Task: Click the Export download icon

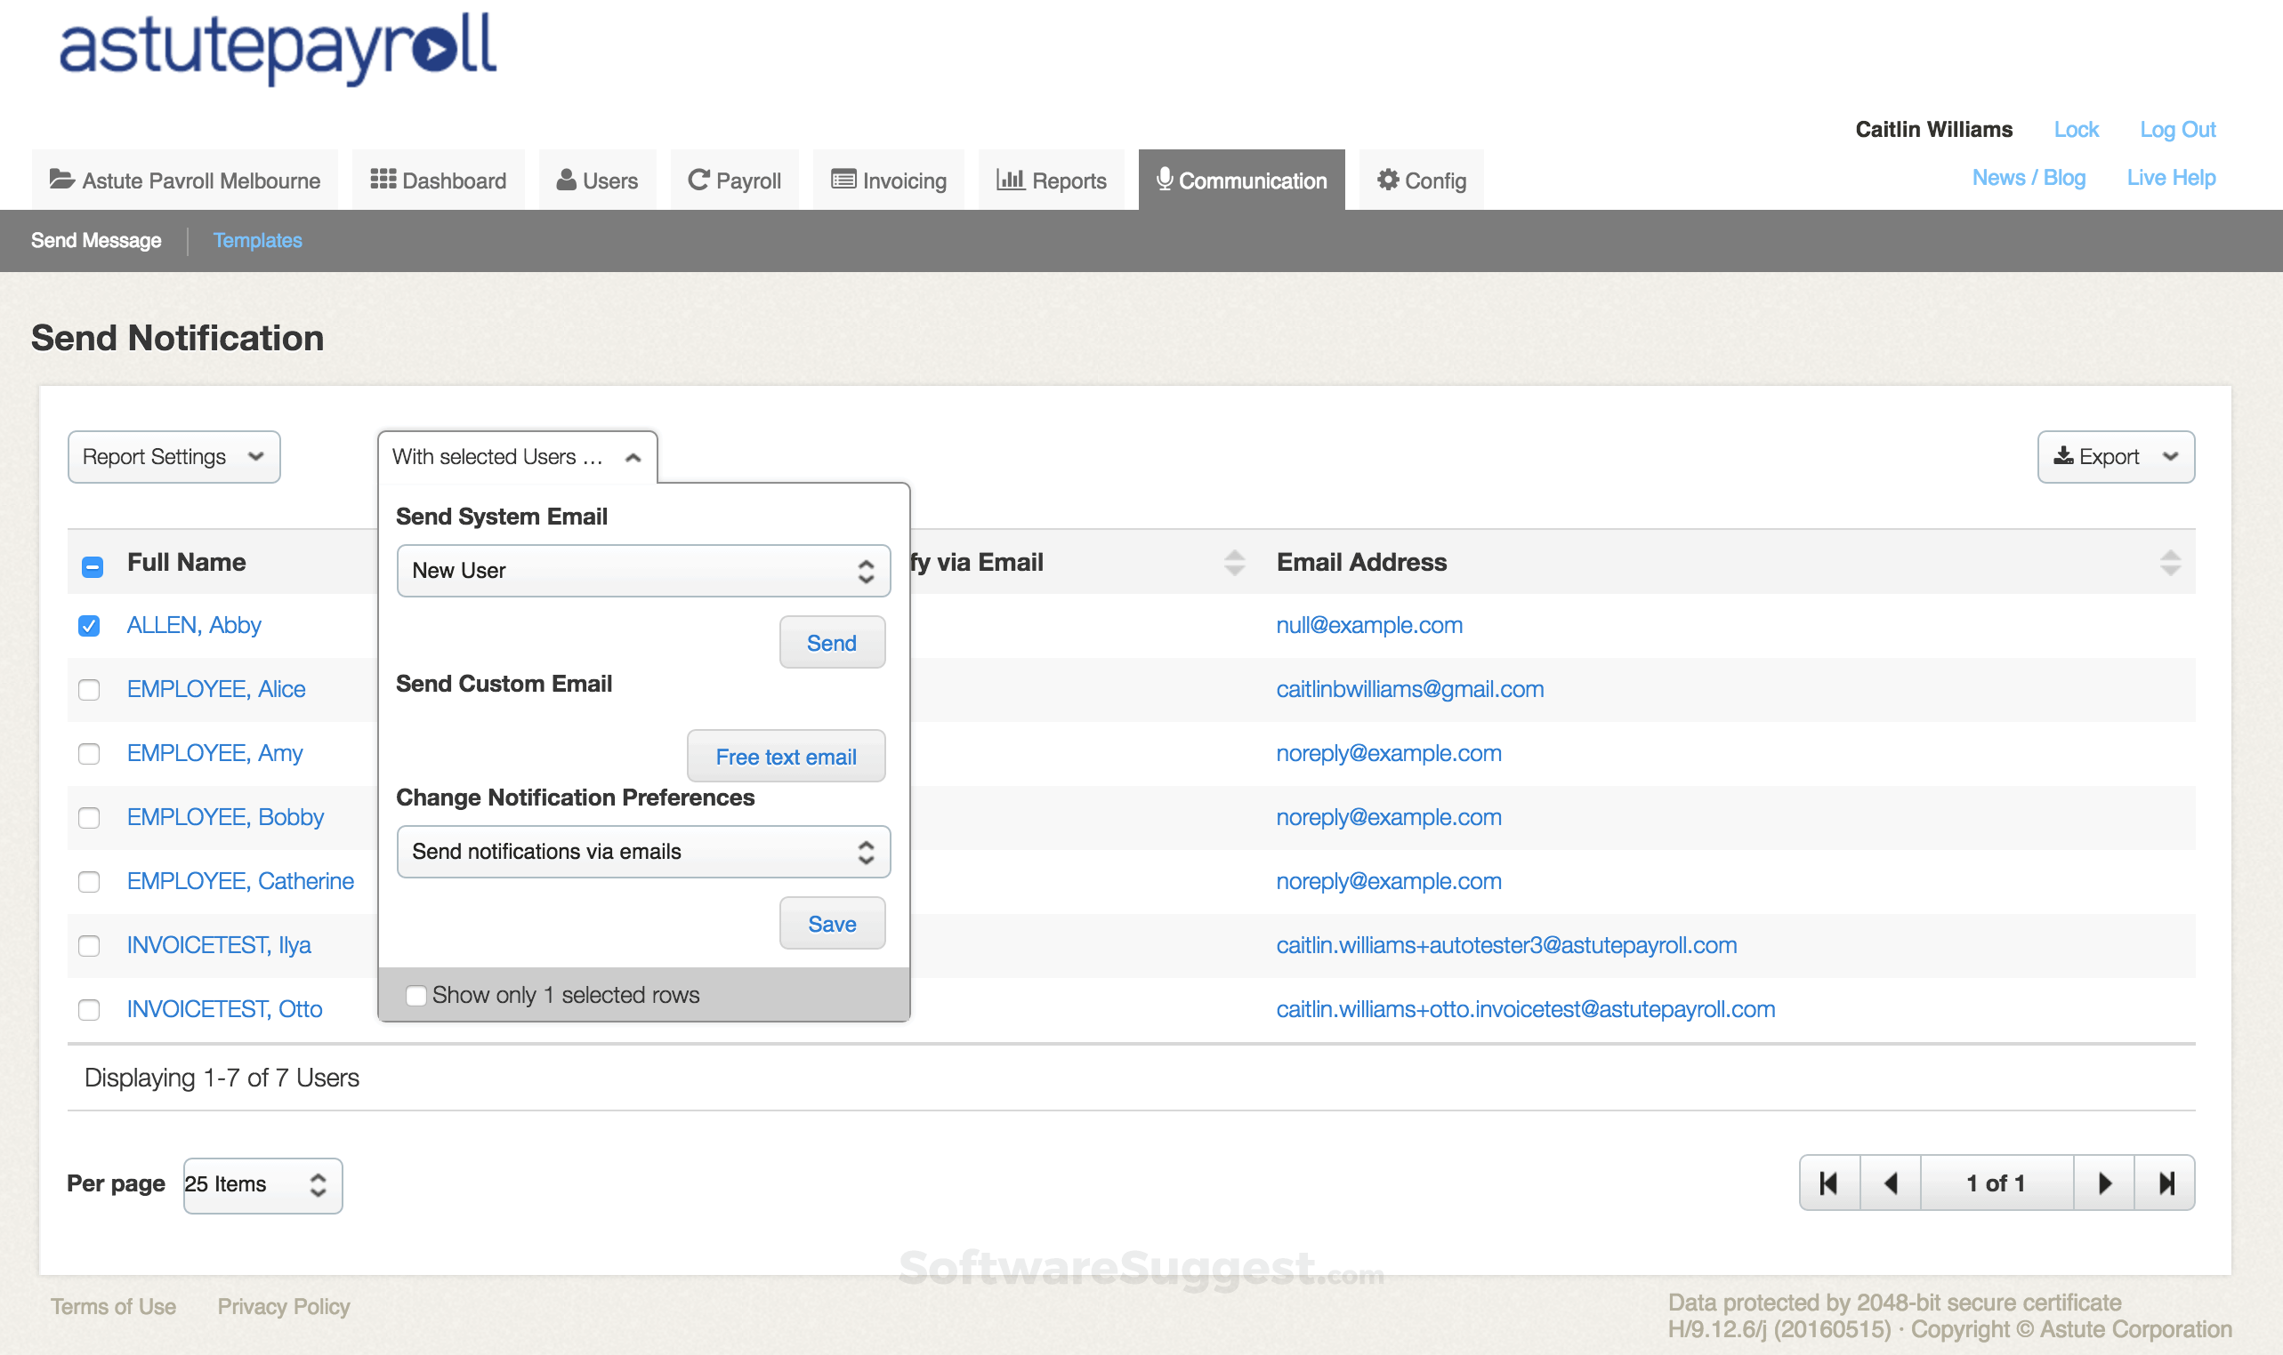Action: (2063, 455)
